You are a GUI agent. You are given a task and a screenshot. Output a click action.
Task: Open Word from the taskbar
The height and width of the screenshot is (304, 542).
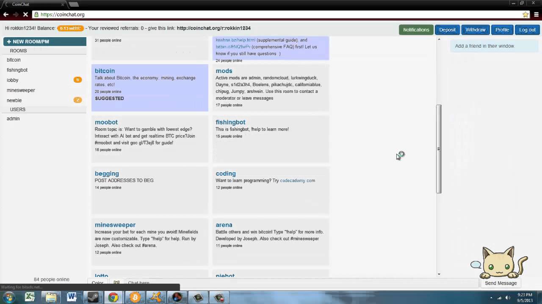(72, 297)
